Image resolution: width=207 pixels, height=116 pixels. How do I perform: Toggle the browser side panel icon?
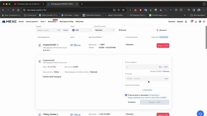tap(194, 10)
